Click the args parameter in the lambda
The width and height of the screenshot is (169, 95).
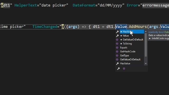tap(73, 27)
